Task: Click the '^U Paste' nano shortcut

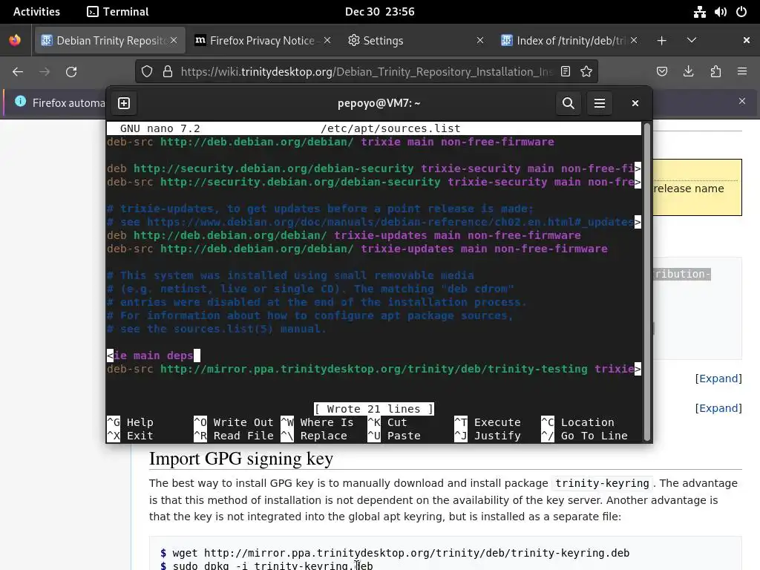Action: coord(394,436)
